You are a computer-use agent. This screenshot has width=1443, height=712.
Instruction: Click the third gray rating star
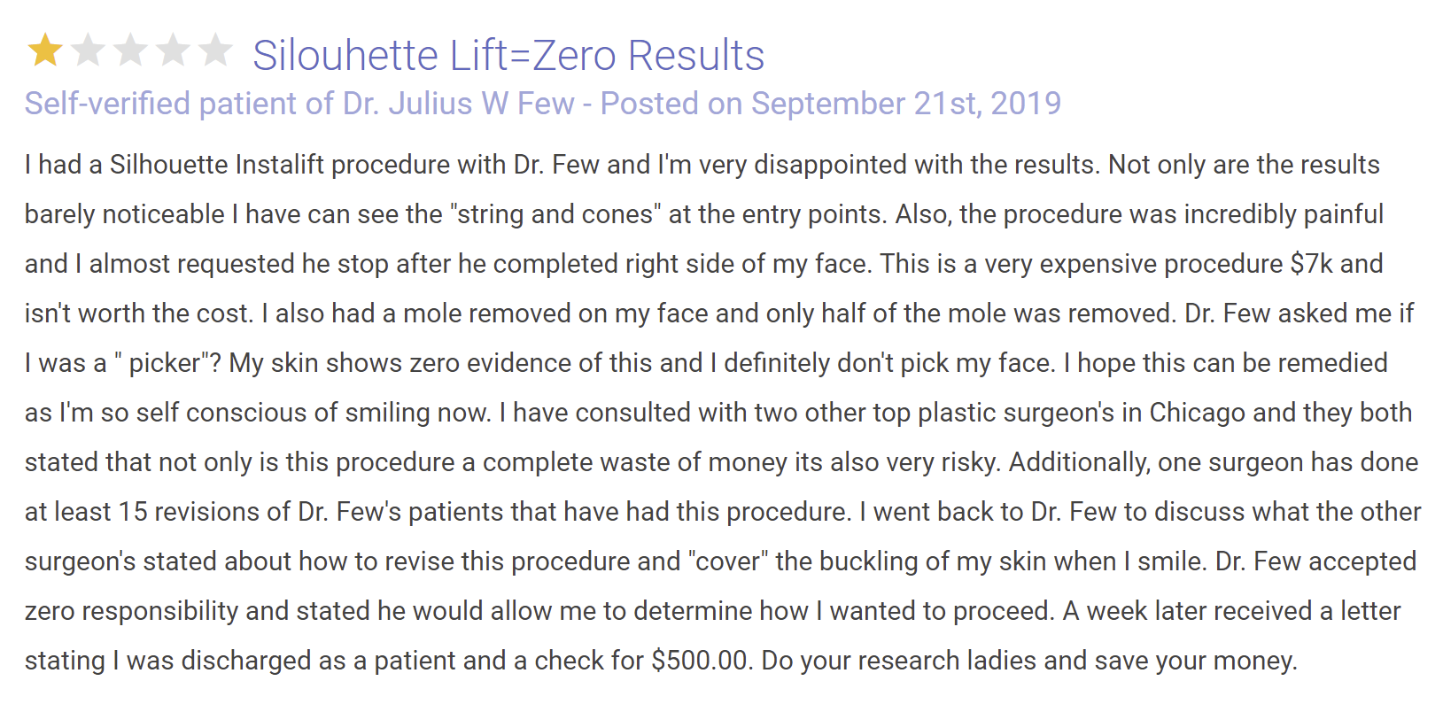(130, 50)
